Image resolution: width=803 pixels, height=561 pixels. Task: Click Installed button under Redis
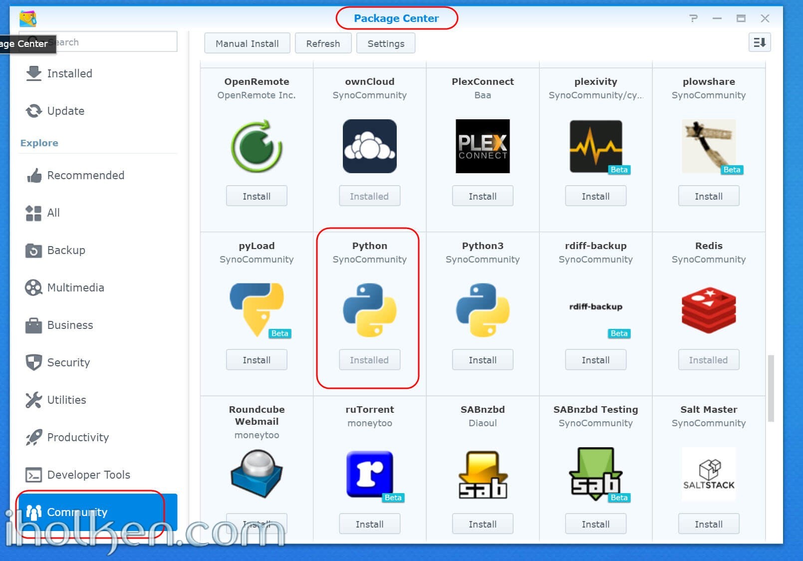pos(709,360)
